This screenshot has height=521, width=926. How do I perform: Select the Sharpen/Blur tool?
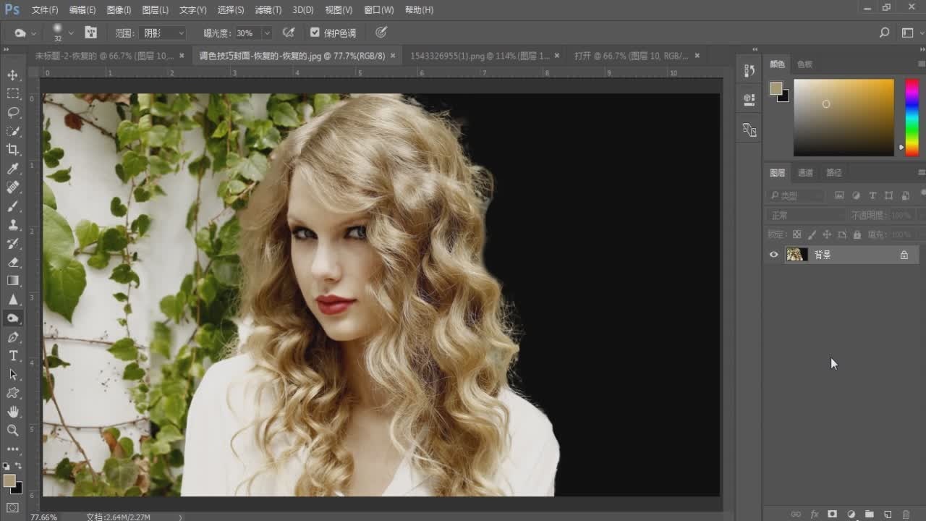(13, 300)
